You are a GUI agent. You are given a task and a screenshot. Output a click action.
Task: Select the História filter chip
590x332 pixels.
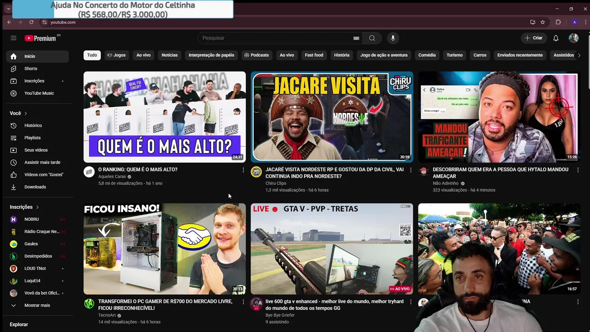point(342,55)
